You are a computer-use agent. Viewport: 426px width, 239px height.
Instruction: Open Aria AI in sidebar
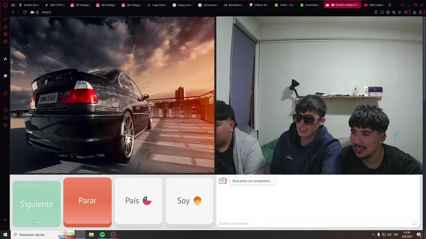click(x=5, y=59)
